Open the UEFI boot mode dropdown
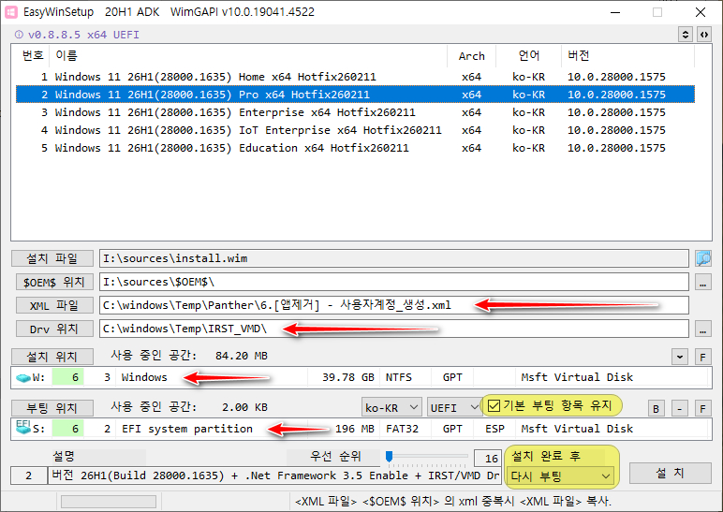723x512 pixels. (x=453, y=408)
